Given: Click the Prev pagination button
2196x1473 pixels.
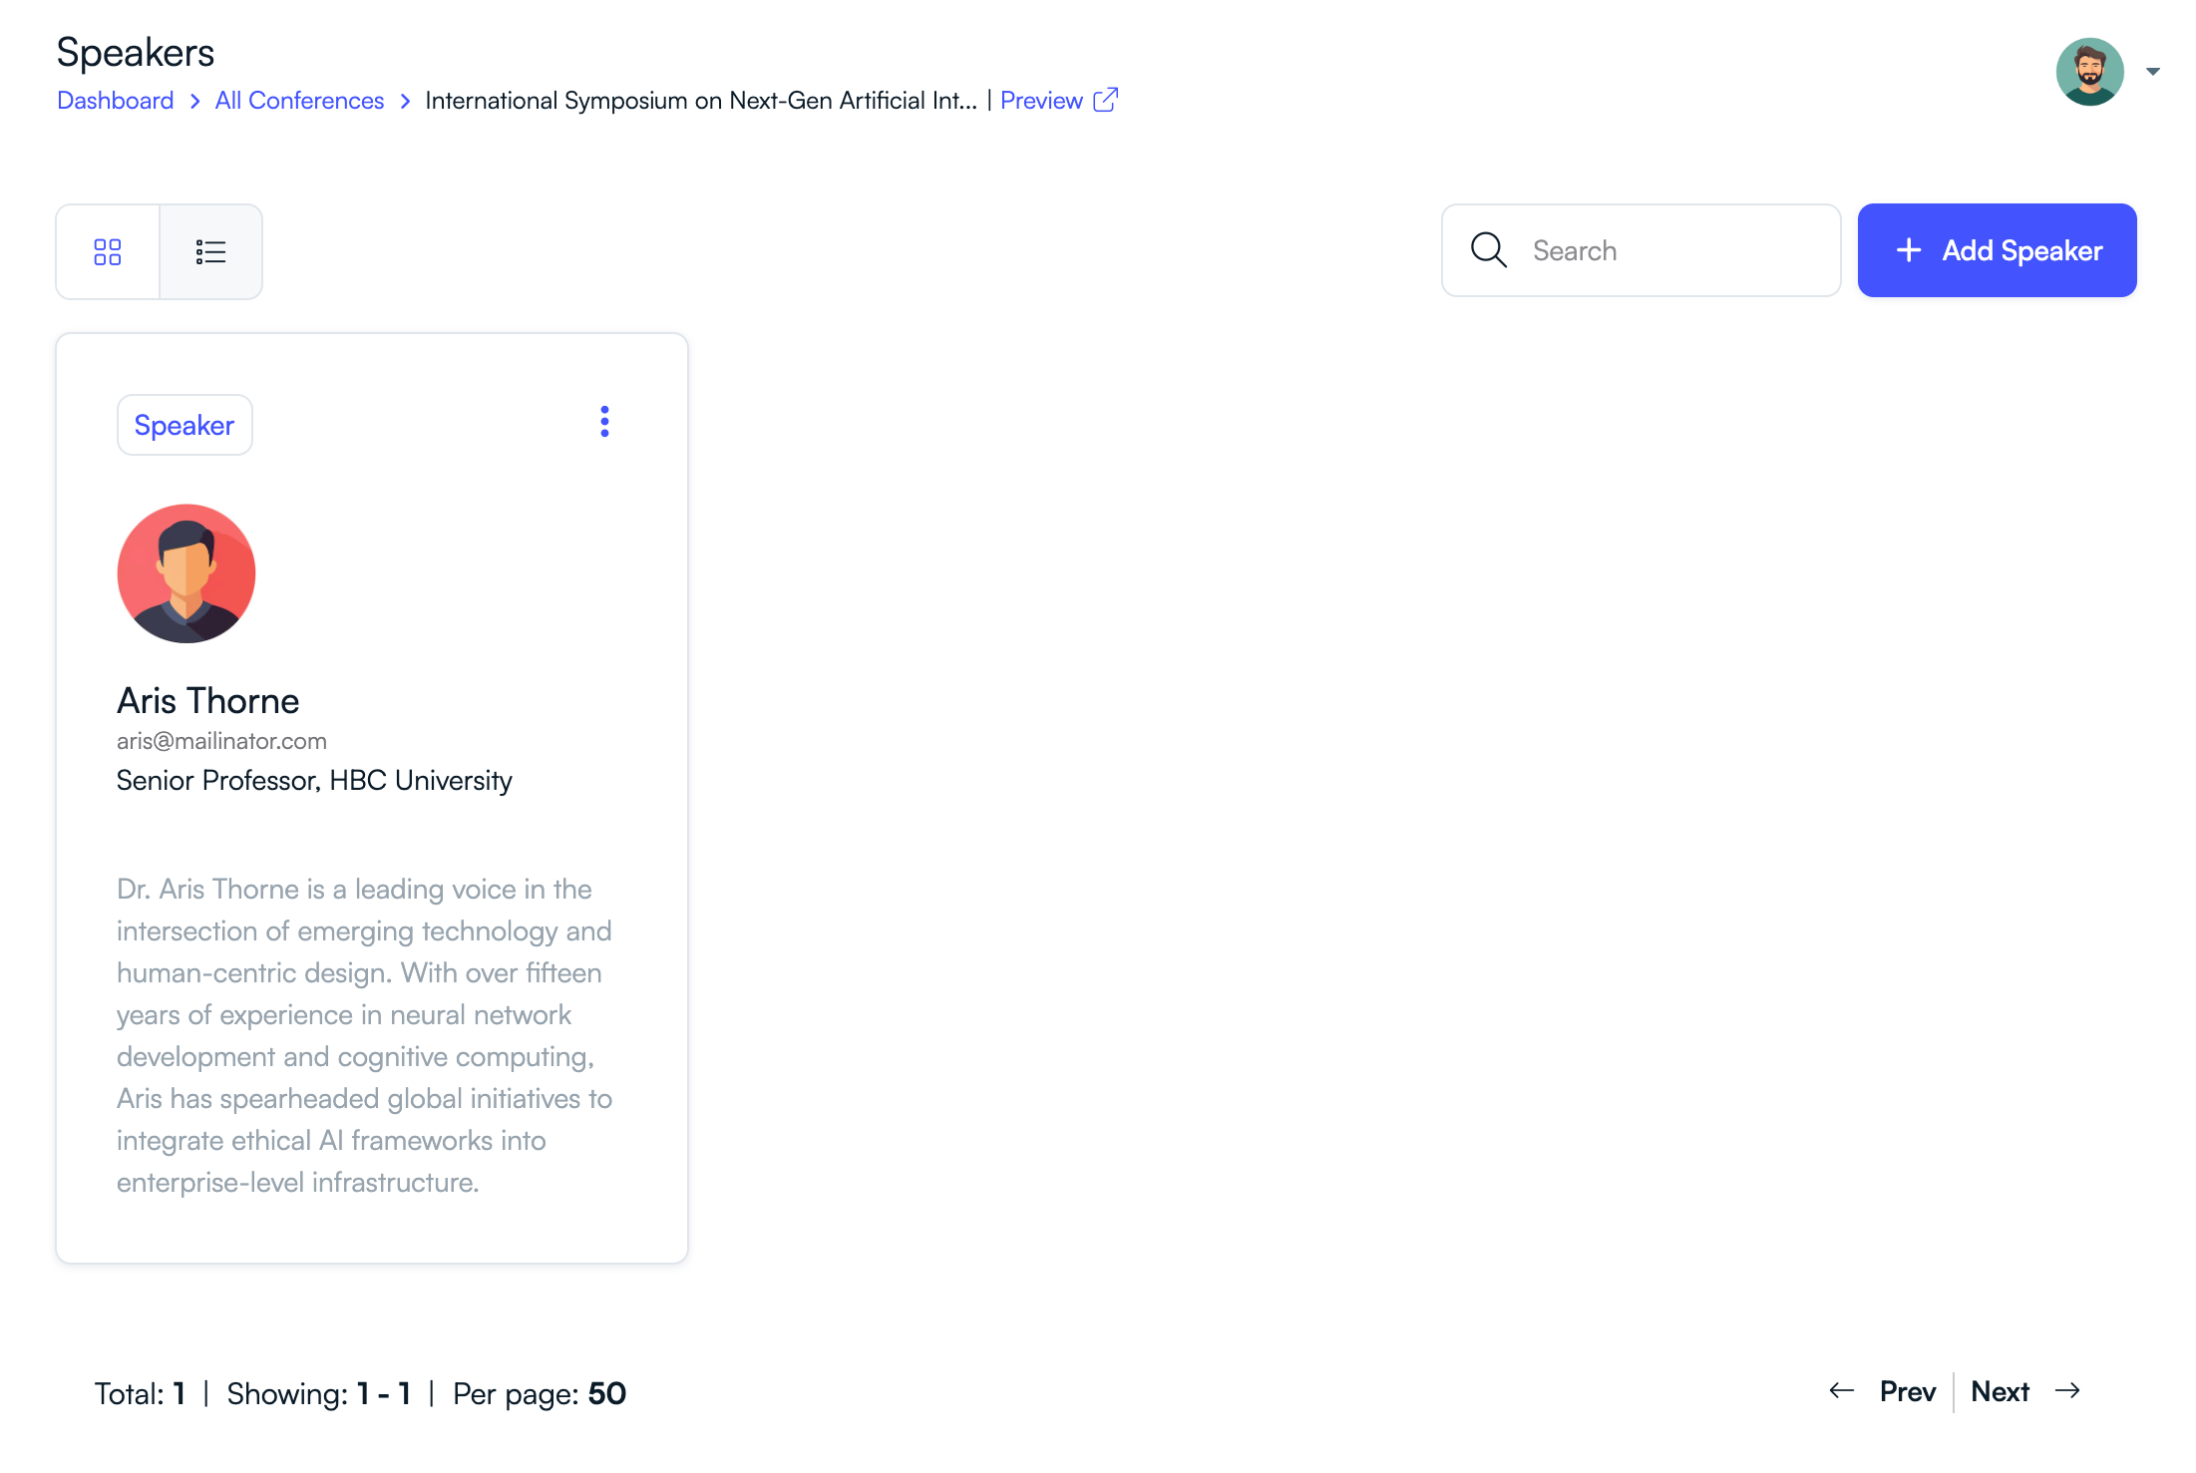Looking at the screenshot, I should point(1907,1391).
